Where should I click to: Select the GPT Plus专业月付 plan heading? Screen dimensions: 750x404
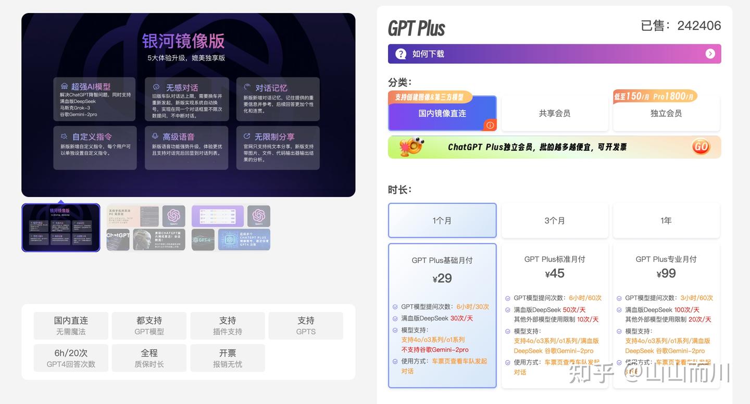click(666, 259)
